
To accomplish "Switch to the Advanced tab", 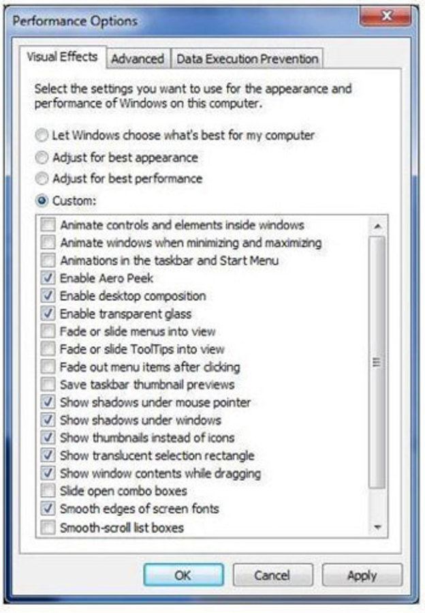I will point(138,59).
